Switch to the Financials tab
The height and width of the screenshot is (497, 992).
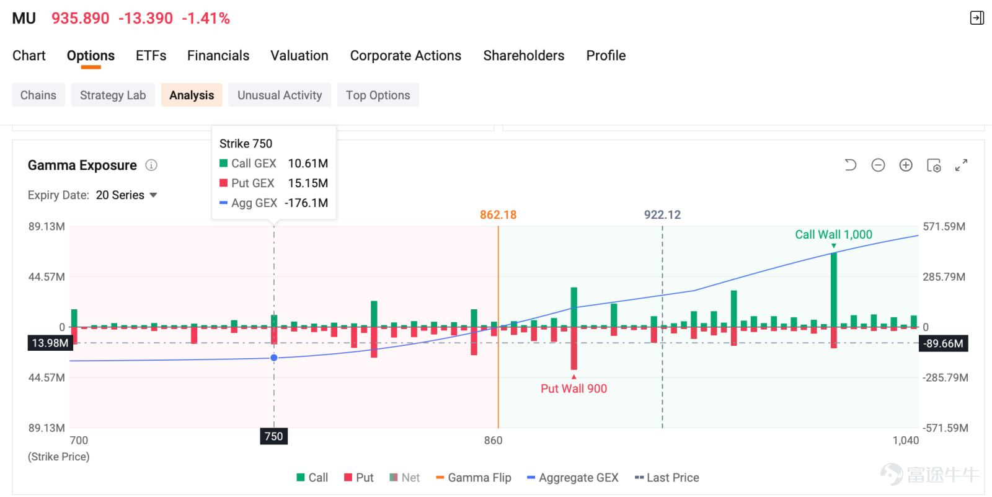click(218, 56)
